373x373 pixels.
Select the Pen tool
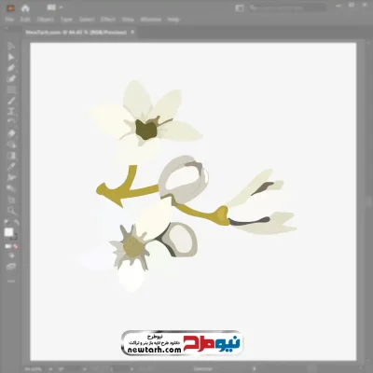11,68
